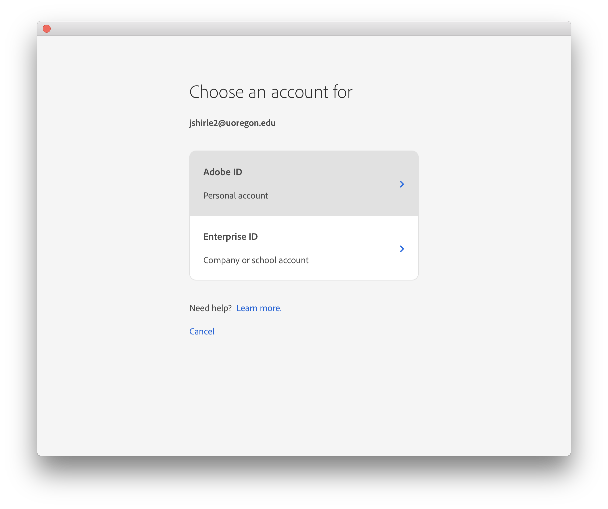Viewport: 608px width, 509px height.
Task: Choose the Enterprise ID company or school account
Action: (304, 248)
